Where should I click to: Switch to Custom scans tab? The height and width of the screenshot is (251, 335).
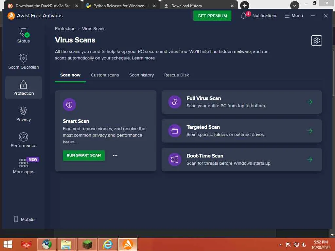click(105, 75)
